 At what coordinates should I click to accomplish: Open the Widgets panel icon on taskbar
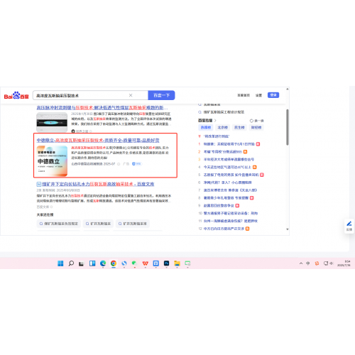click(x=92, y=263)
